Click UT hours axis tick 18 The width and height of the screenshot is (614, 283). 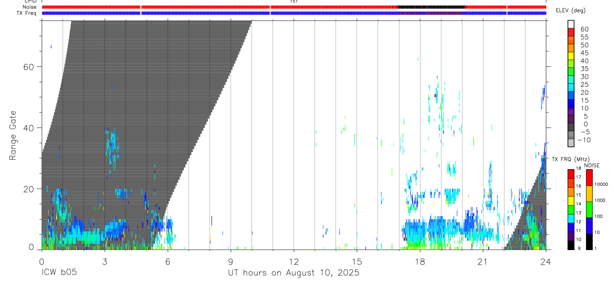click(x=419, y=261)
